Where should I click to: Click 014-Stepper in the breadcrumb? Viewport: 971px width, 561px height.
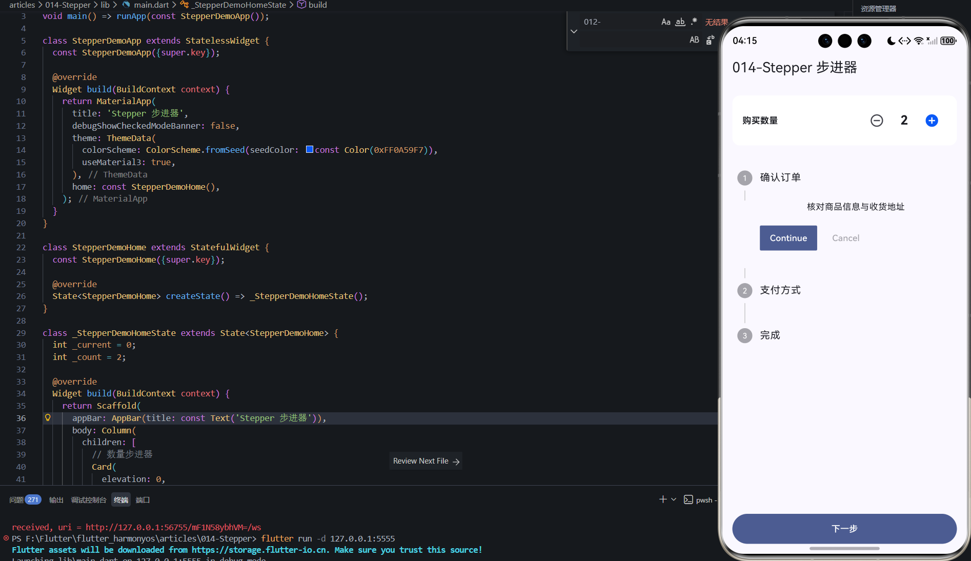68,5
